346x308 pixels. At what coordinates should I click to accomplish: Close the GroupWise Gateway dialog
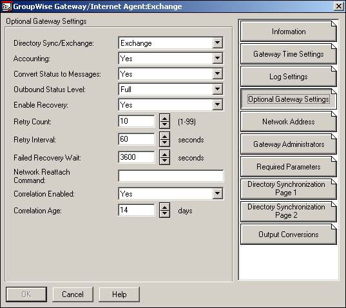click(339, 6)
